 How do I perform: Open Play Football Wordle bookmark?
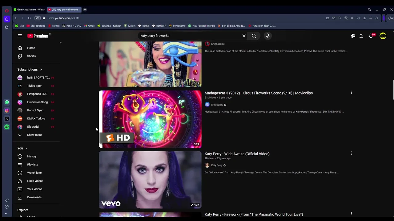click(201, 26)
